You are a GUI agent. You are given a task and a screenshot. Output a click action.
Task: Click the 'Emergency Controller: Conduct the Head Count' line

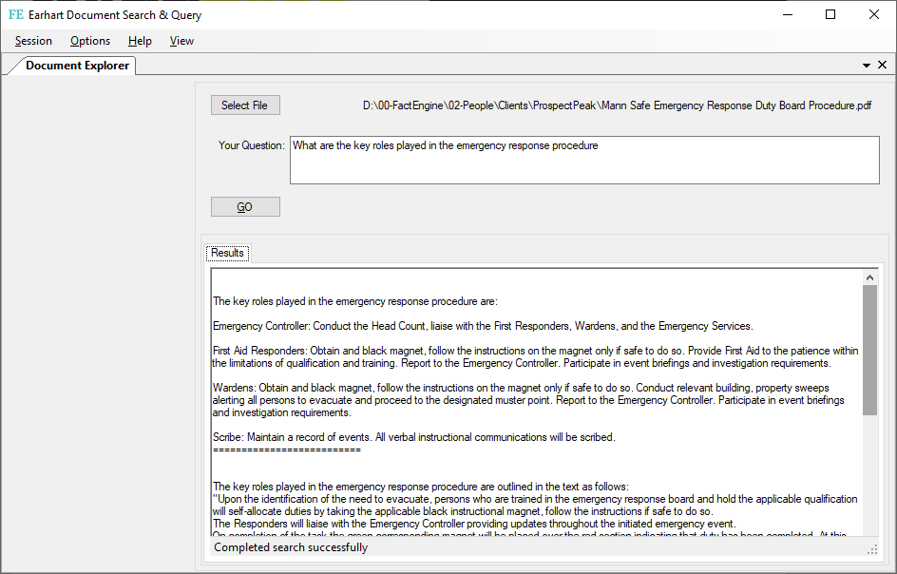(483, 326)
